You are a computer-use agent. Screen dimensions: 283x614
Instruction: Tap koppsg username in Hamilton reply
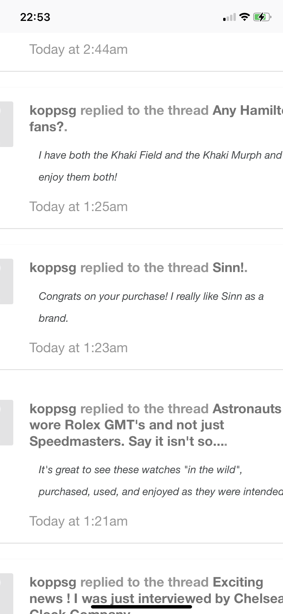(x=53, y=111)
